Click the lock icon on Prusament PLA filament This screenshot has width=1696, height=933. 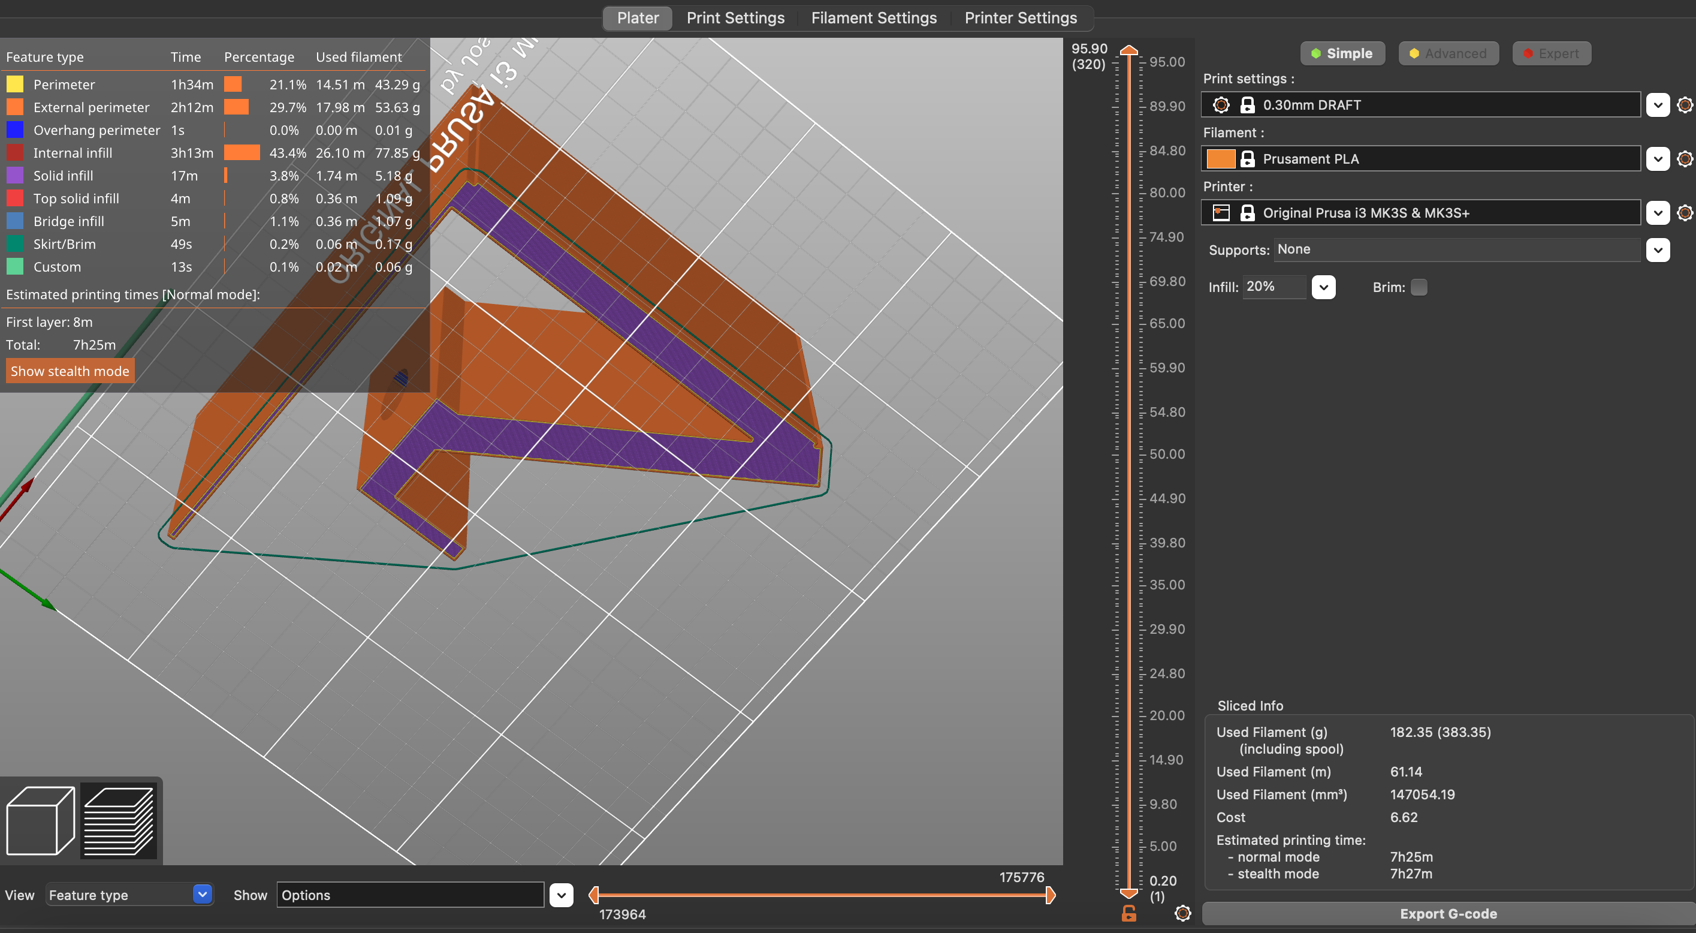click(1248, 158)
